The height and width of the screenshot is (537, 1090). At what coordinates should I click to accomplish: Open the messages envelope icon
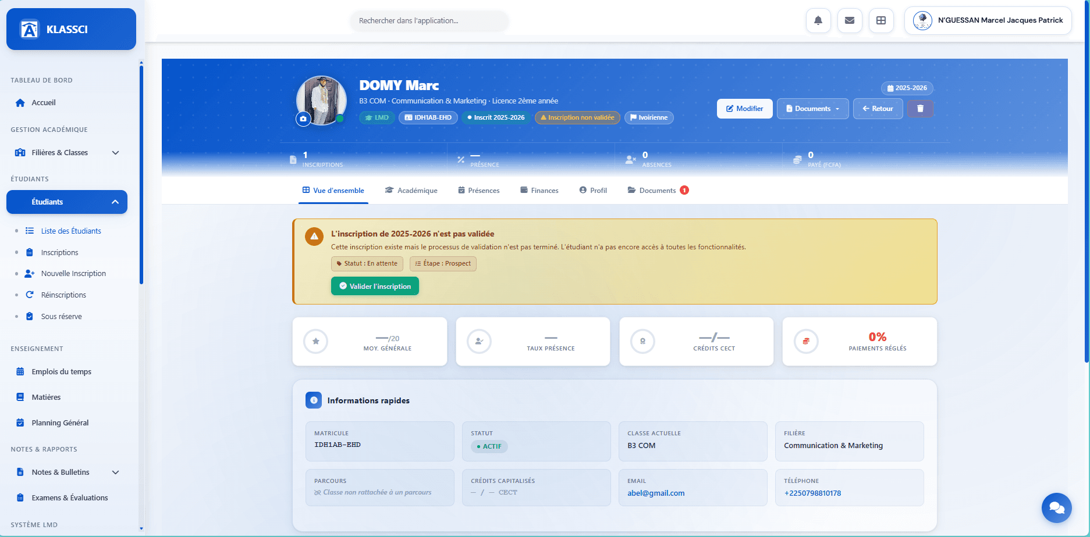pyautogui.click(x=850, y=20)
